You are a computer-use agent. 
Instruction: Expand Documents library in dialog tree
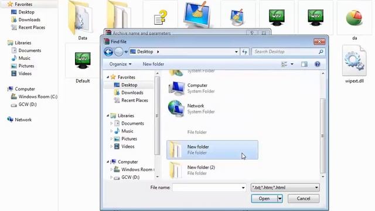(x=111, y=124)
